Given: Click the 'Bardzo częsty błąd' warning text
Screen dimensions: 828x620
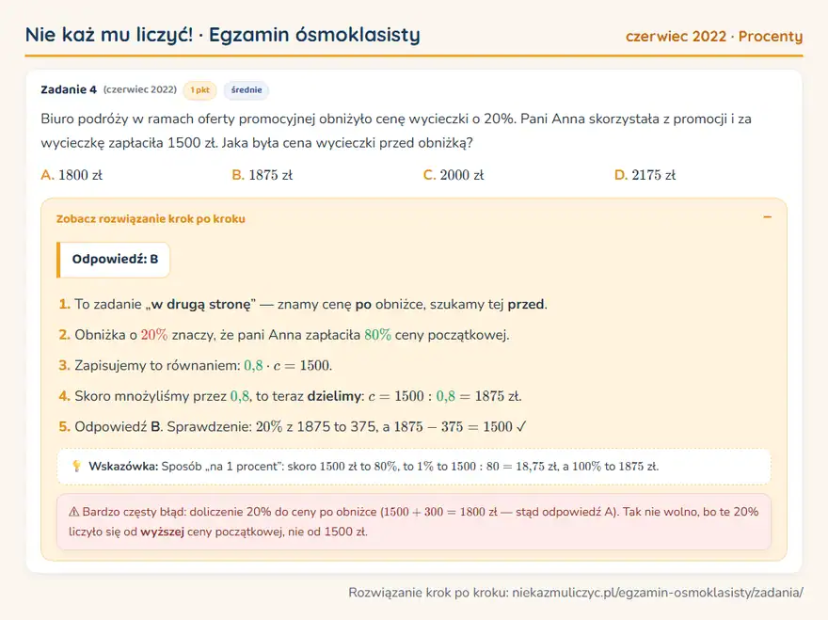Looking at the screenshot, I should pos(413,521).
